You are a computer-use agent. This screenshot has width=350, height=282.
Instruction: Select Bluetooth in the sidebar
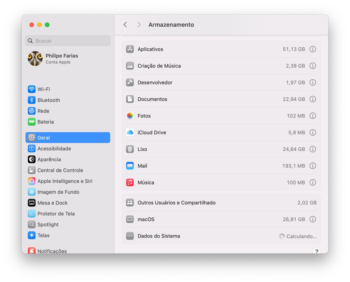click(48, 100)
